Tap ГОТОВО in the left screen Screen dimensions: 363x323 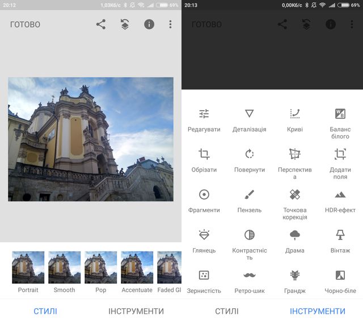25,24
